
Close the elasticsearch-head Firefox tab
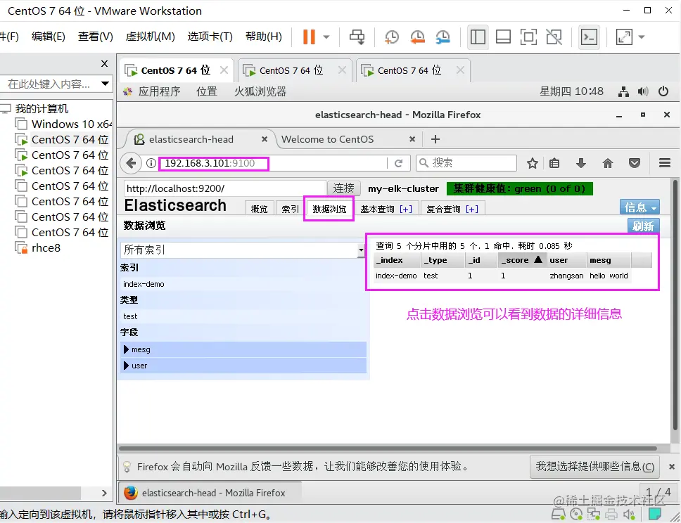point(265,139)
